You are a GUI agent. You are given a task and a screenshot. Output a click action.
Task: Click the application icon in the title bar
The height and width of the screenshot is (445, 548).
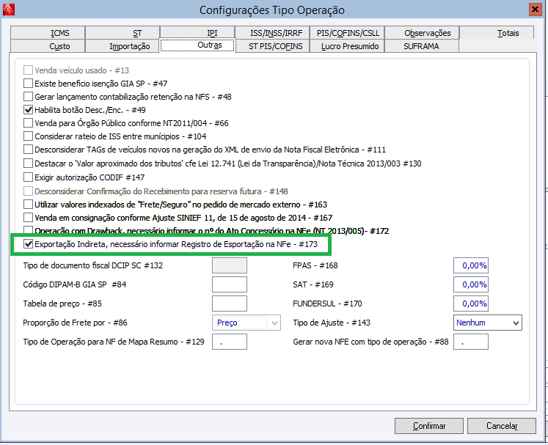8,10
